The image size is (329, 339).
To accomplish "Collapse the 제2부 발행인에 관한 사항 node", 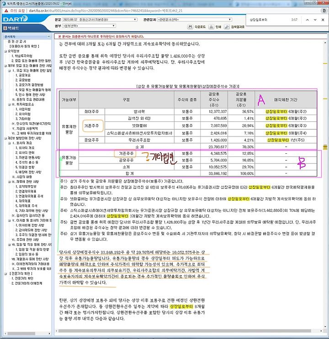I will pos(5,138).
